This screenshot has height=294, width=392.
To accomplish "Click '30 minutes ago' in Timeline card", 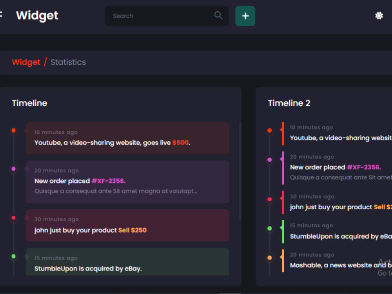I will pos(56,219).
